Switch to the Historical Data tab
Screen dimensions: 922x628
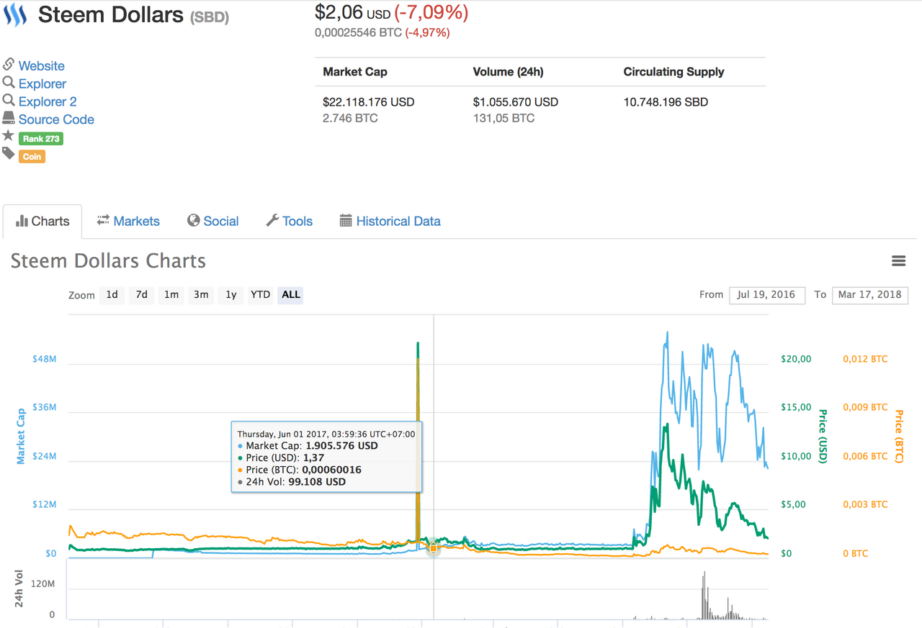(390, 221)
